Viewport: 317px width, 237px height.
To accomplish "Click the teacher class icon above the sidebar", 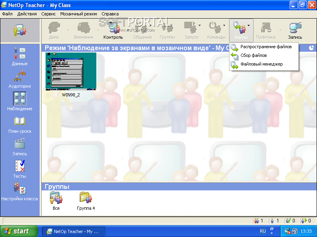I will coord(20,30).
